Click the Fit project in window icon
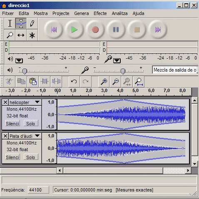Image resolution: width=199 pixels, height=199 pixels. tap(139, 82)
